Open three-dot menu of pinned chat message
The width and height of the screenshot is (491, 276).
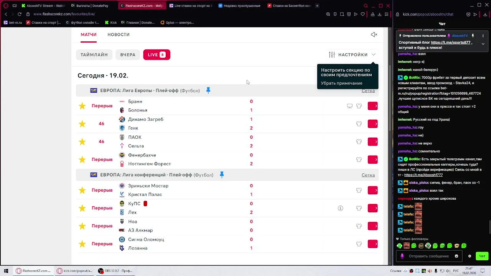pyautogui.click(x=483, y=36)
